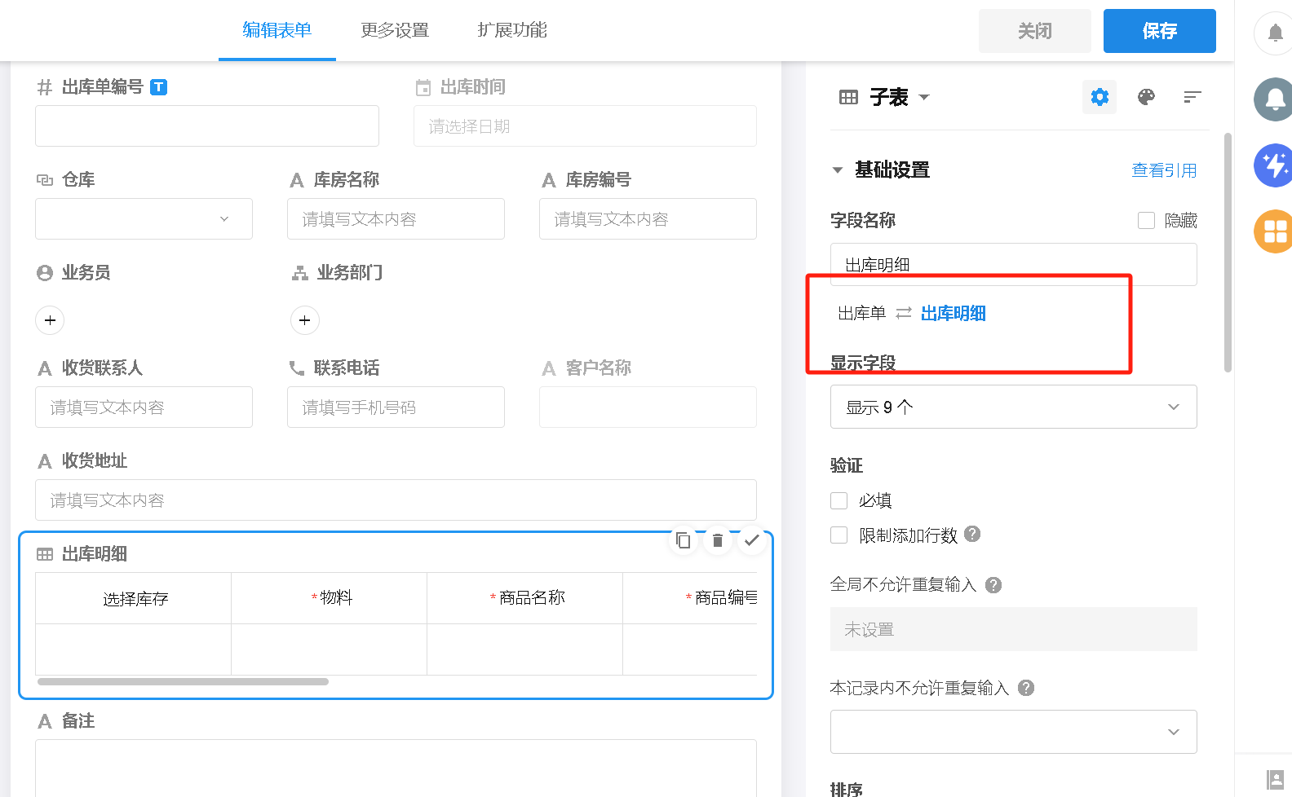This screenshot has height=797, width=1292.
Task: Expand the 仓库 dropdown field
Action: pos(144,218)
